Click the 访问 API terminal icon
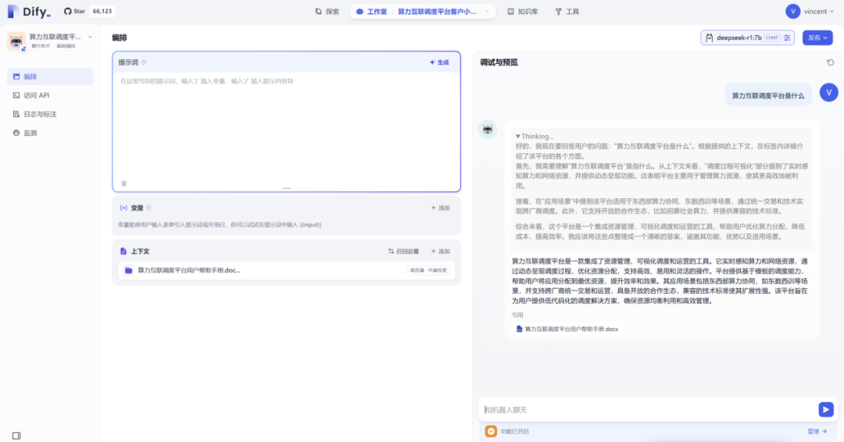The height and width of the screenshot is (442, 844). [x=16, y=95]
